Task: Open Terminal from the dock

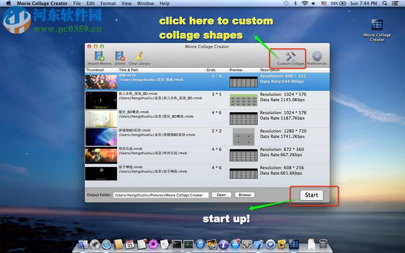Action: [177, 244]
